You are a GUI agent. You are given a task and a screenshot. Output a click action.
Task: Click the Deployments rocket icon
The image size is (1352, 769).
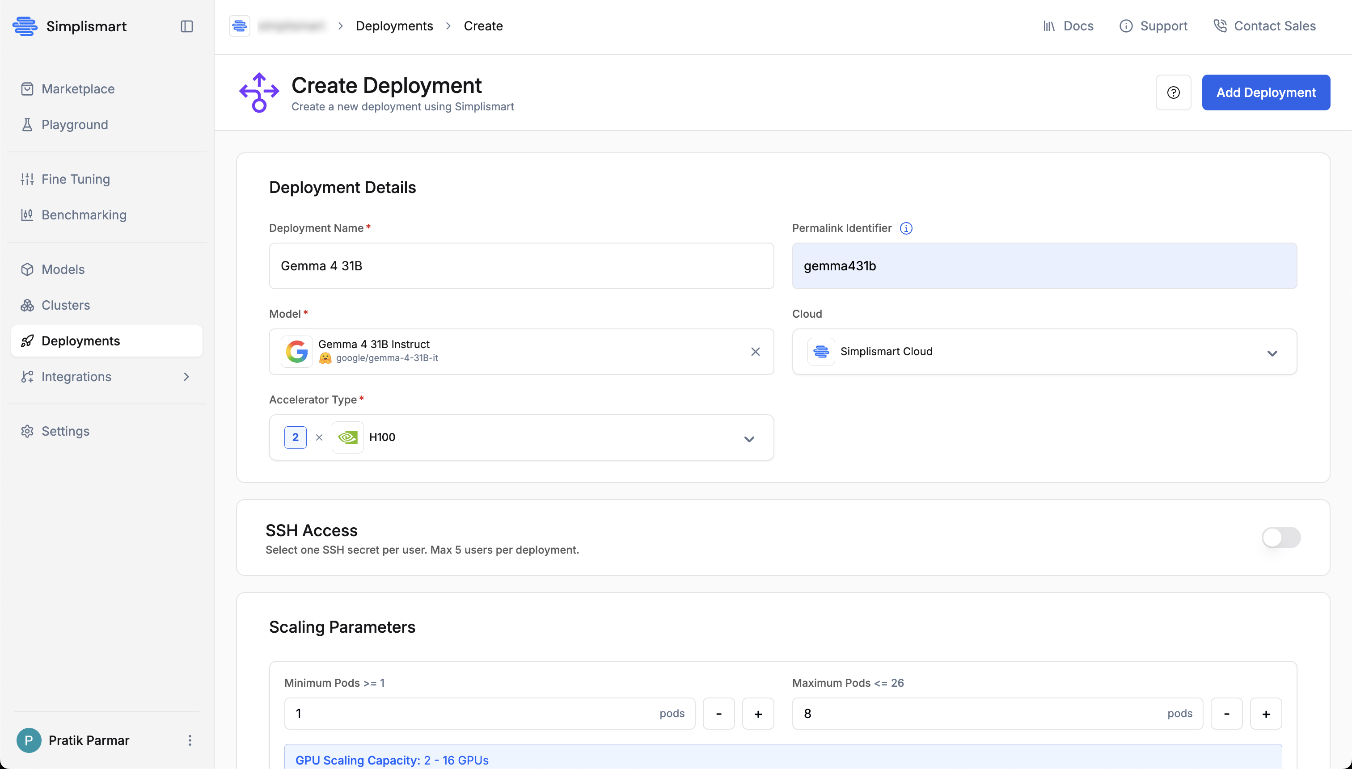tap(27, 341)
